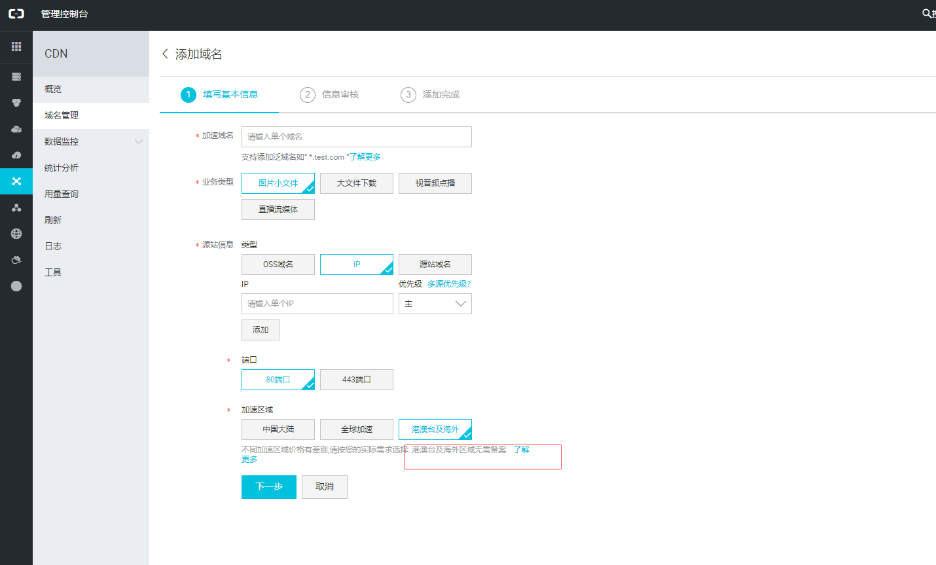936x565 pixels.
Task: Select 图片小文件 business type
Action: tap(278, 183)
